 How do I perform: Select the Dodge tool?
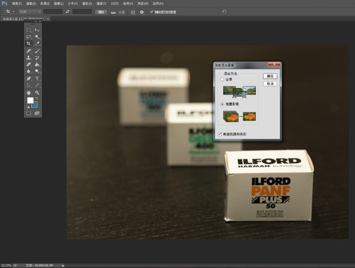pos(37,71)
